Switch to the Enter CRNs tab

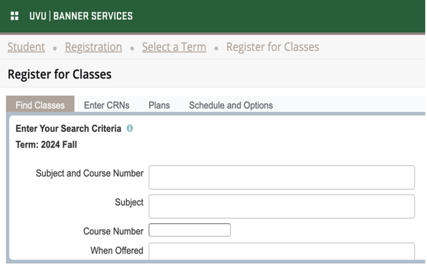107,105
